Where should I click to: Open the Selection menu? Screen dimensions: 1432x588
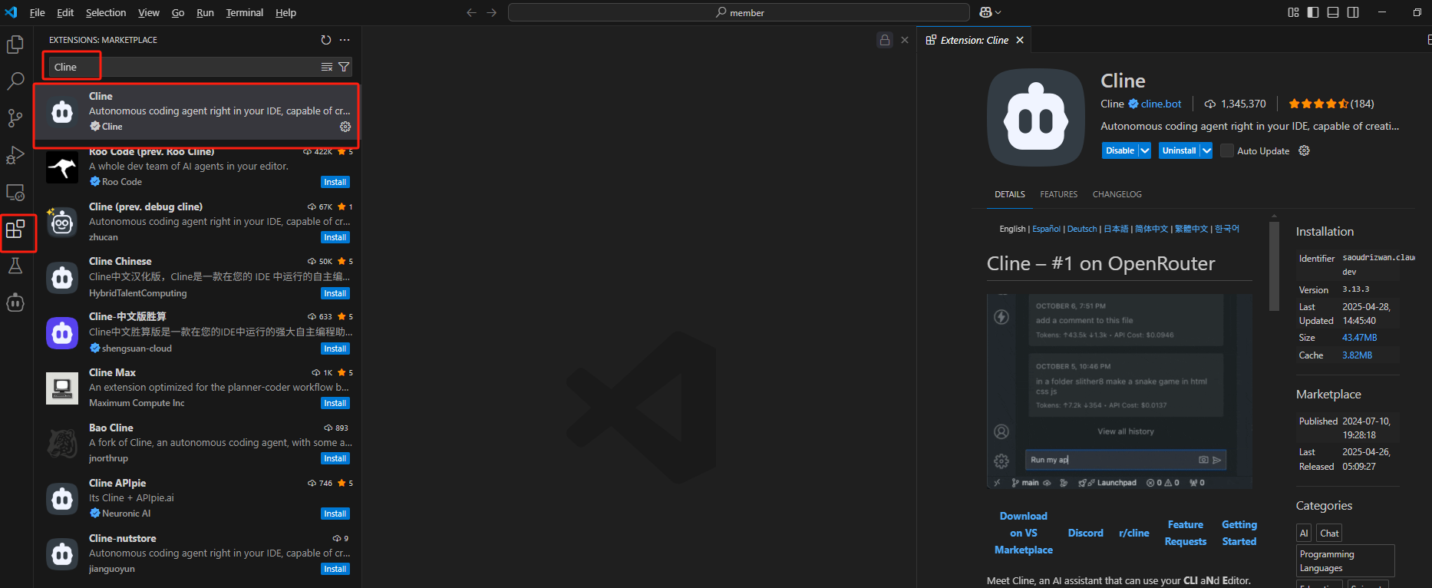[106, 12]
